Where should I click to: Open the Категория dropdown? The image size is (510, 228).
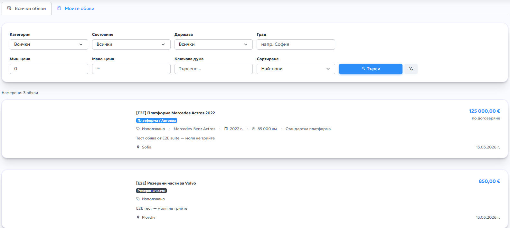click(49, 44)
